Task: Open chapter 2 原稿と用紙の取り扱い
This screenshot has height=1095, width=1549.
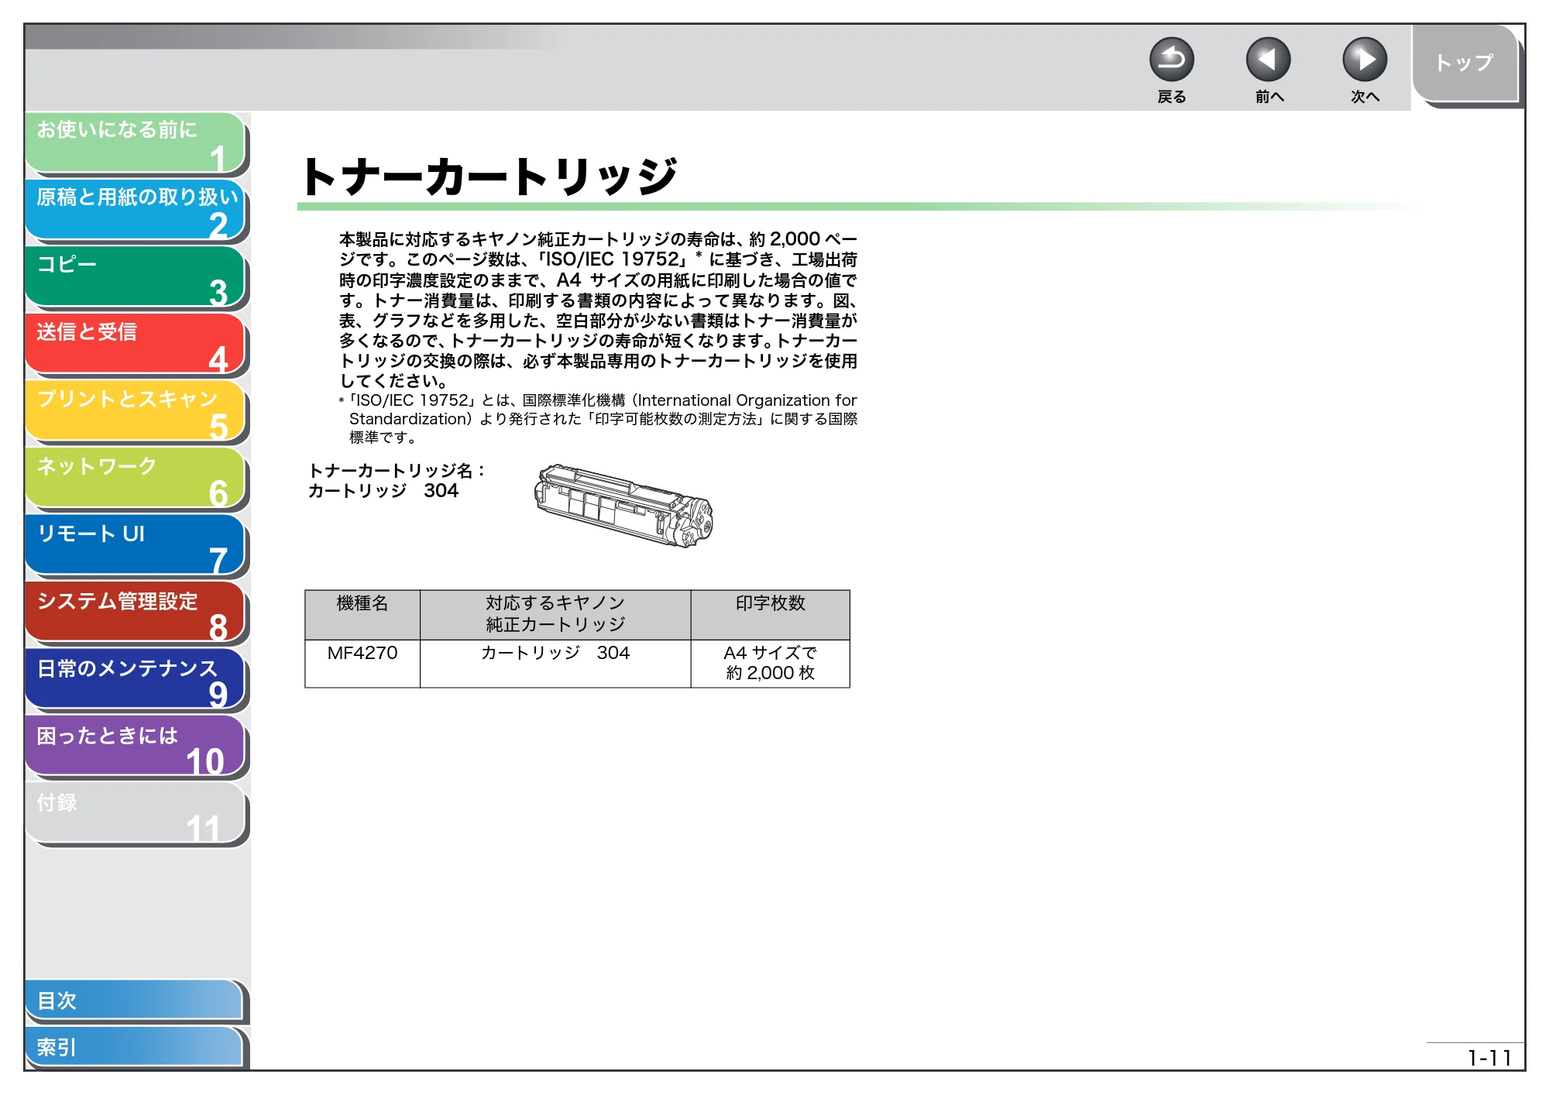Action: (x=136, y=210)
